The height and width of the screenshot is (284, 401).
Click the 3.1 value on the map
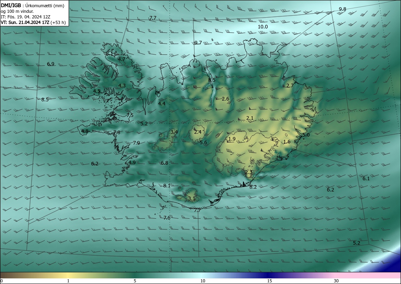point(192,198)
